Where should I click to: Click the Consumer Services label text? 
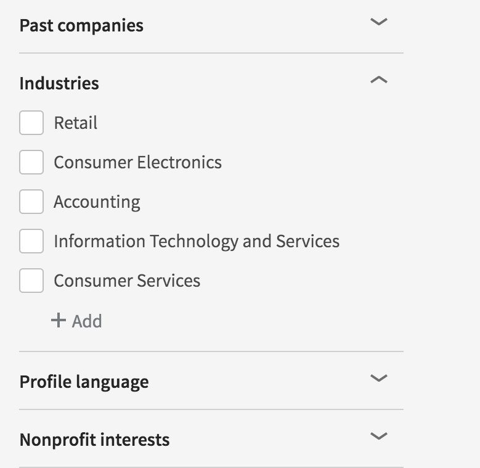click(x=127, y=281)
